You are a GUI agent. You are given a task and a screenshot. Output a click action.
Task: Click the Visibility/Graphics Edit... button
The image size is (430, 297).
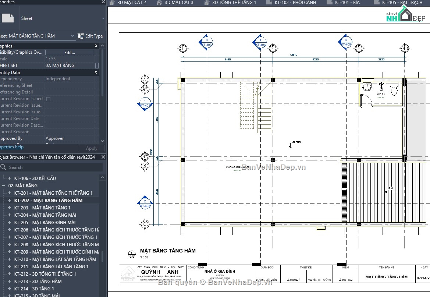click(70, 52)
